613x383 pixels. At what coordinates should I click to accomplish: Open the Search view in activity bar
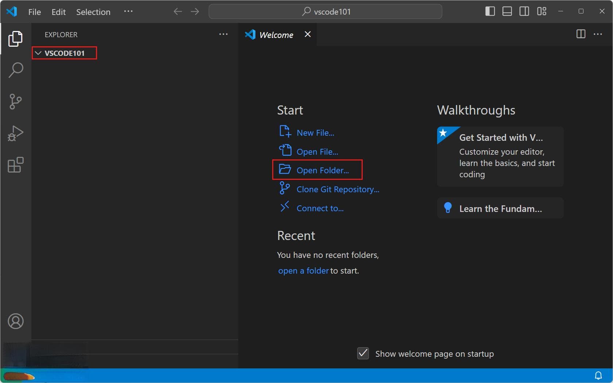(x=15, y=70)
